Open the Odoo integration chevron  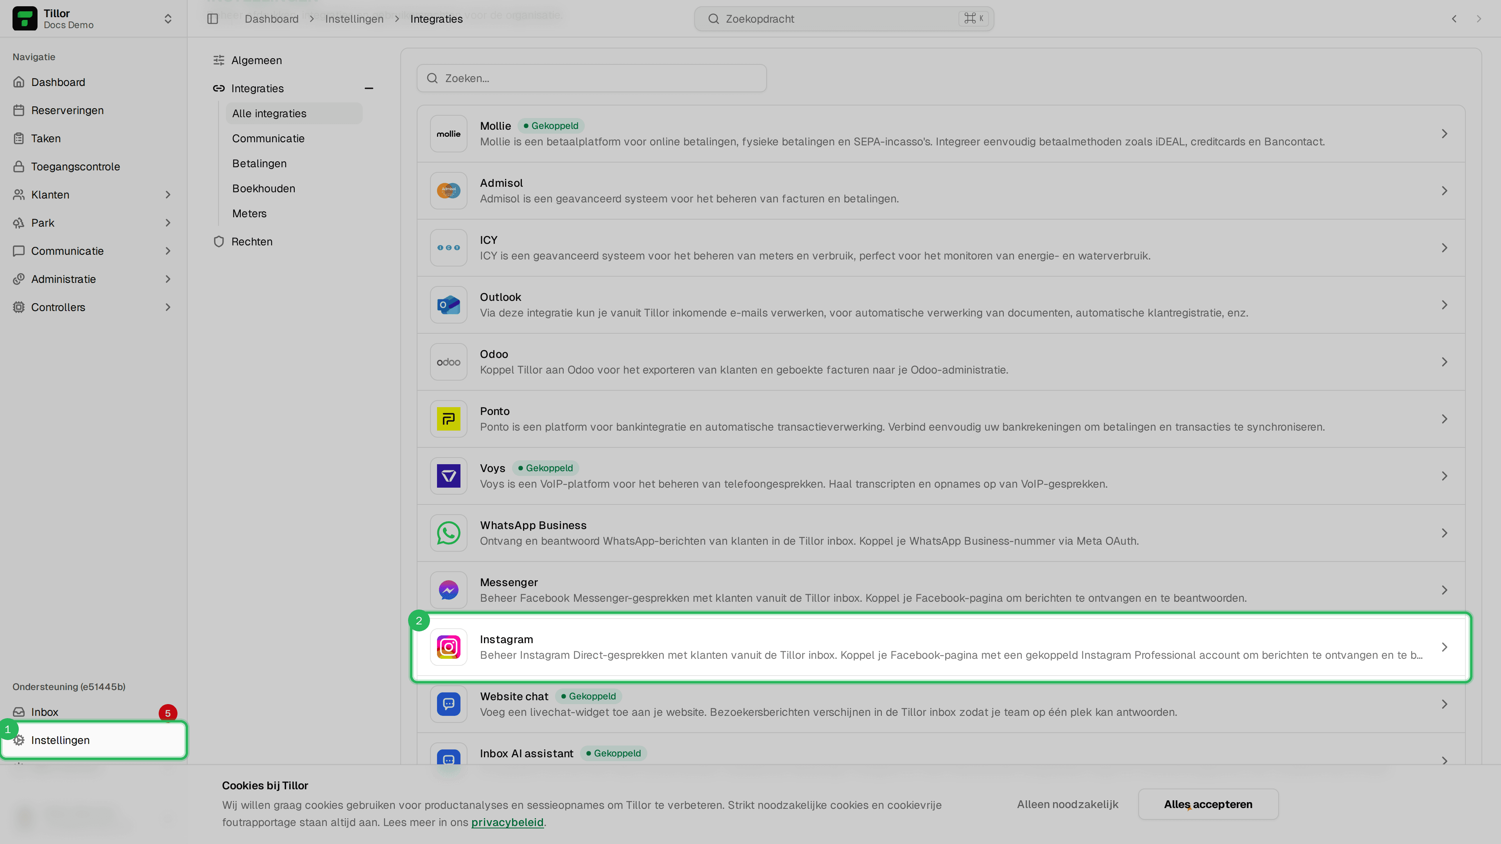pos(1444,362)
